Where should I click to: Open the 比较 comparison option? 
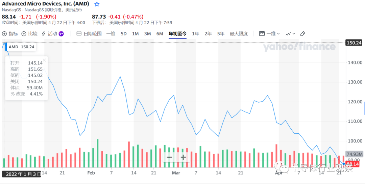(29, 34)
